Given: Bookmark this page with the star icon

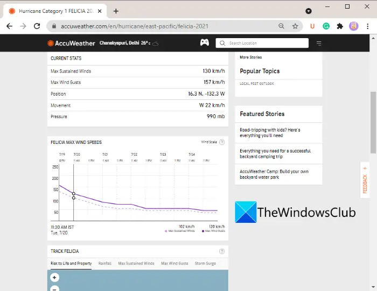Looking at the screenshot, I should [295, 26].
